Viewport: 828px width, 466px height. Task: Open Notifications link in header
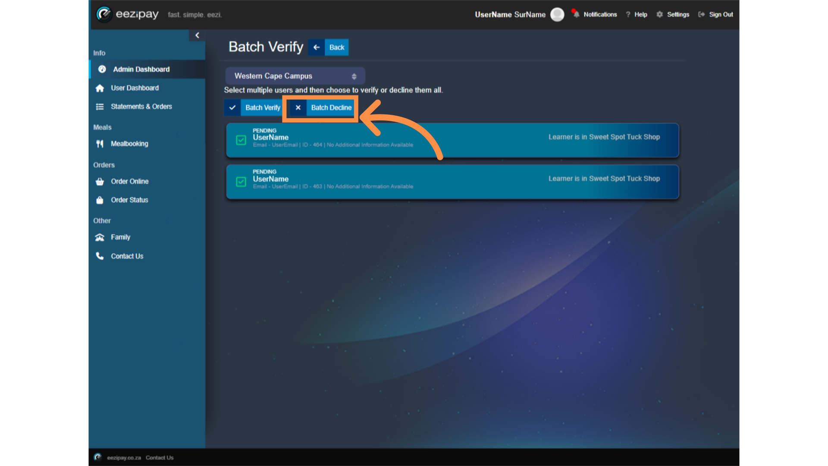(x=600, y=15)
